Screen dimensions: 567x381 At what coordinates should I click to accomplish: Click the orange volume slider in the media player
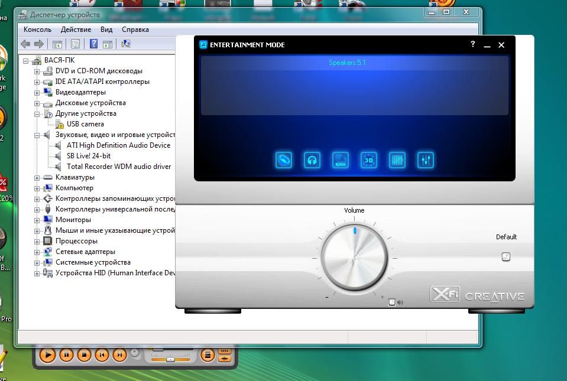(170, 359)
